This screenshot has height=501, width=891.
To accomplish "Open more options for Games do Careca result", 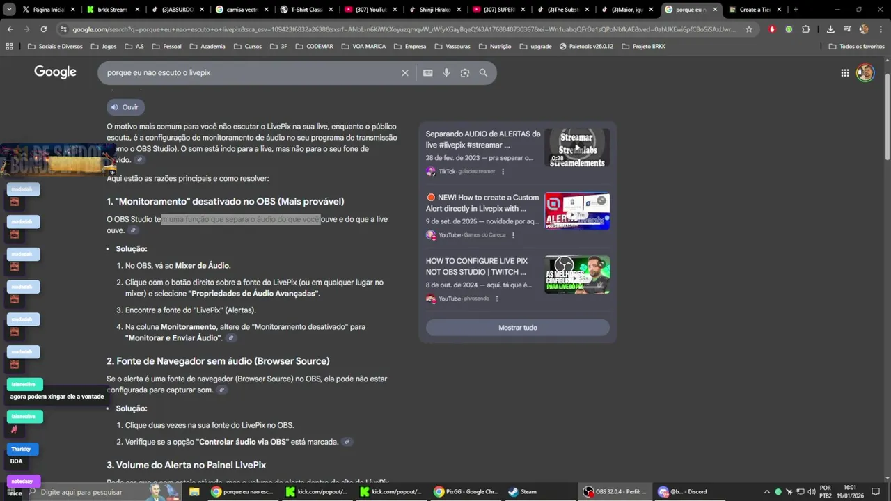I will (x=513, y=235).
